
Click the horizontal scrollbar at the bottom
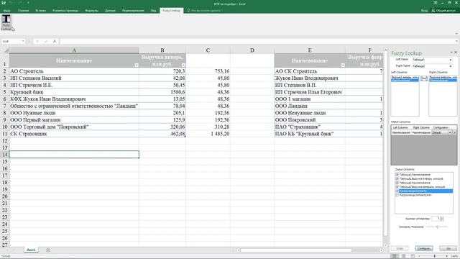[295, 250]
